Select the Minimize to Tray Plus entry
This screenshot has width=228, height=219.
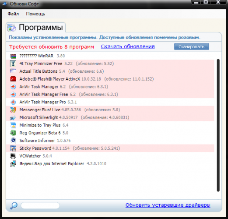click(x=110, y=125)
